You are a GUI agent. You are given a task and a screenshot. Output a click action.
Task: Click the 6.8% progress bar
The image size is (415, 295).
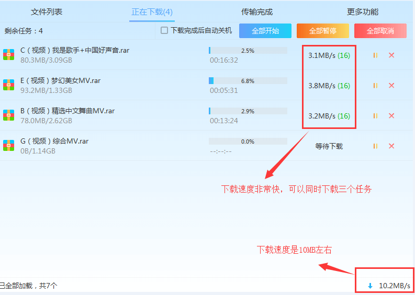[x=248, y=81]
